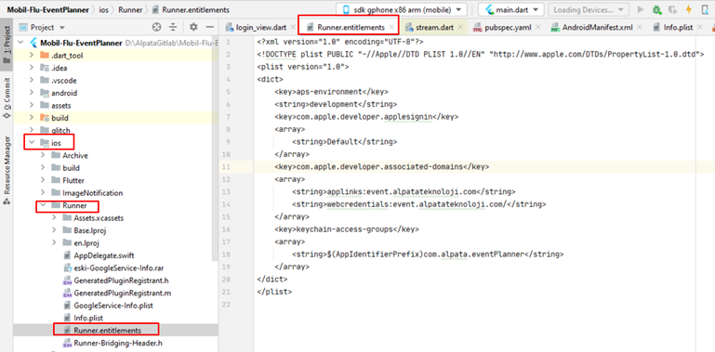This screenshot has width=715, height=352.
Task: Close the login_view.dart tab
Action: coord(294,27)
